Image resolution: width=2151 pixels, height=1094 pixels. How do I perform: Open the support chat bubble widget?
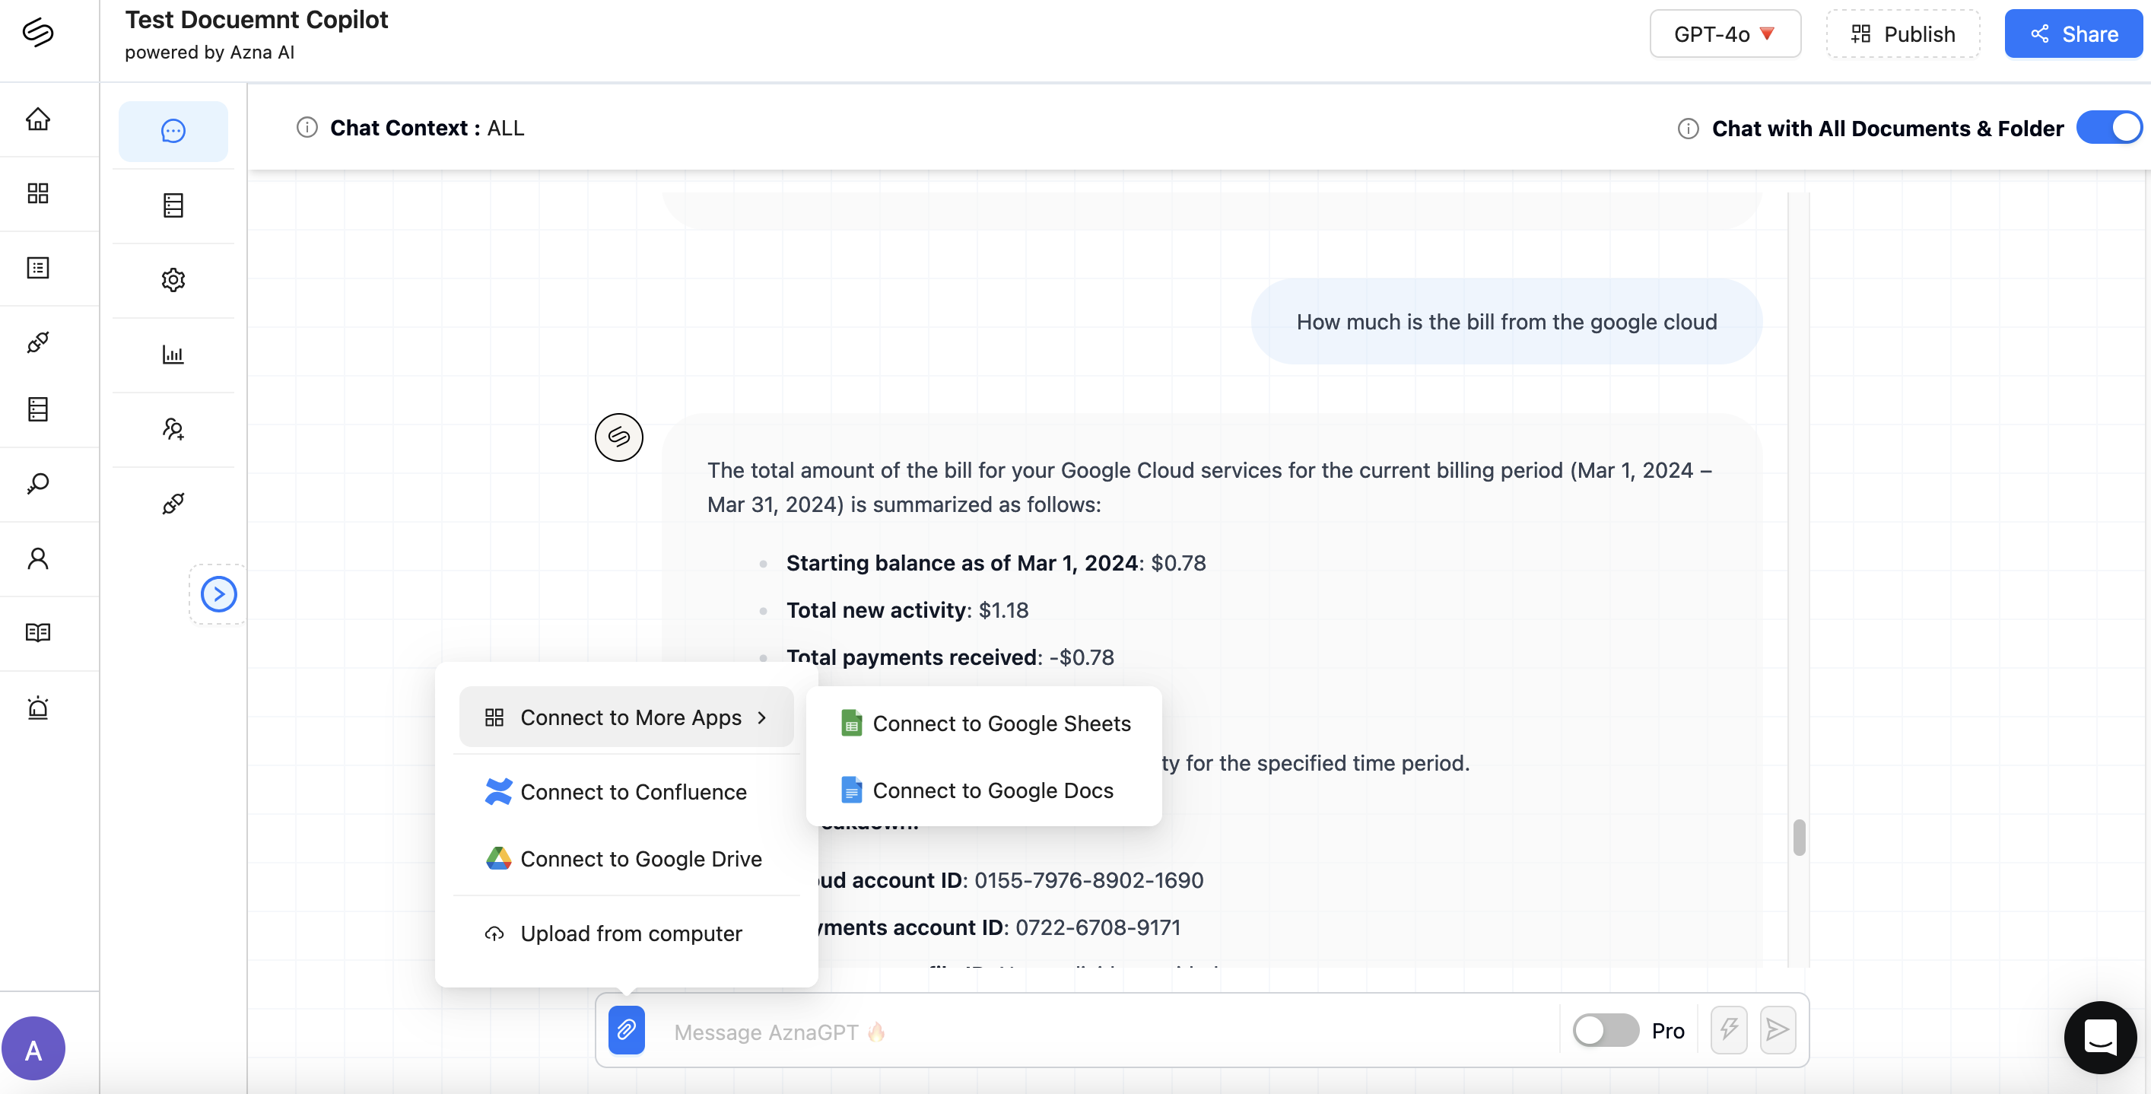(x=2099, y=1036)
